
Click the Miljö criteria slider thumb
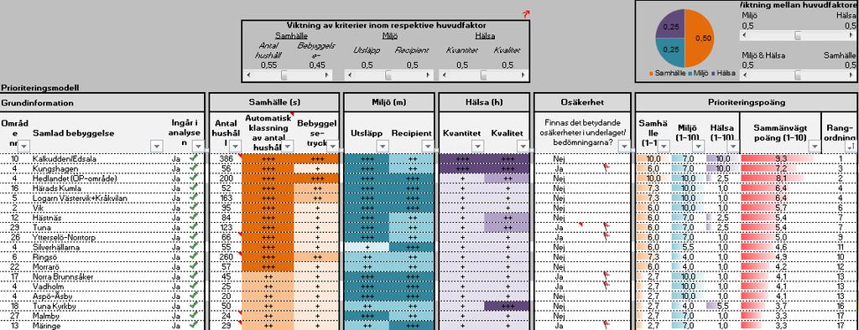click(x=388, y=75)
